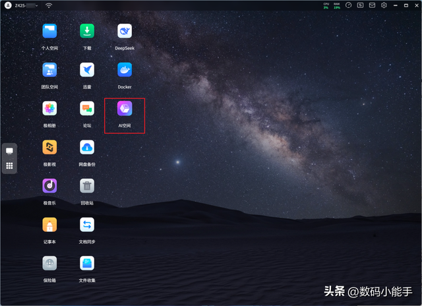422x306 pixels.
Task: Open the settings gear in top bar
Action: [384, 5]
